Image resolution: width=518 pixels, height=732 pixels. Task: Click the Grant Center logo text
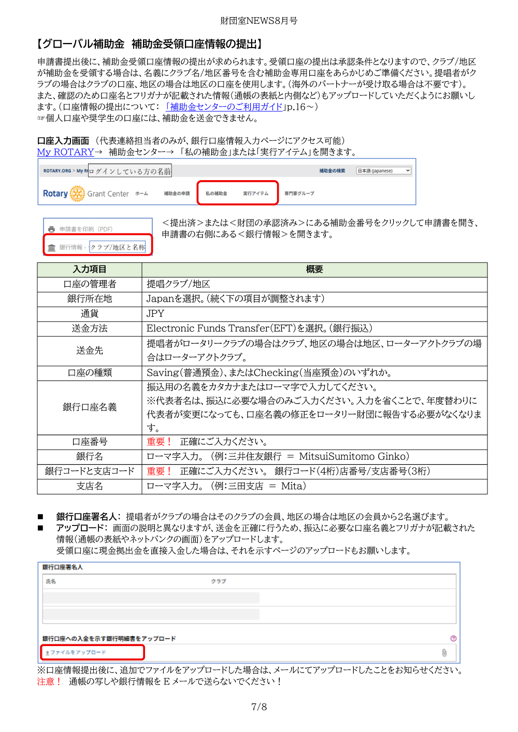pos(108,194)
